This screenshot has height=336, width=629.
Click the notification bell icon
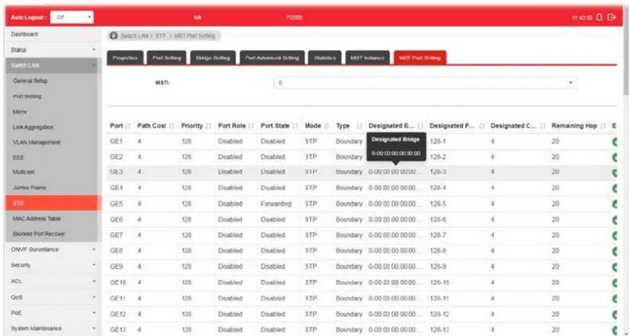pyautogui.click(x=600, y=17)
